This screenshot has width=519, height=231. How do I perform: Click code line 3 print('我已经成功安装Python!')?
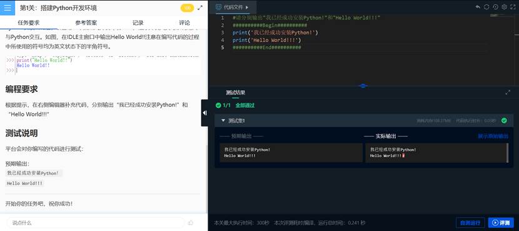coord(275,33)
